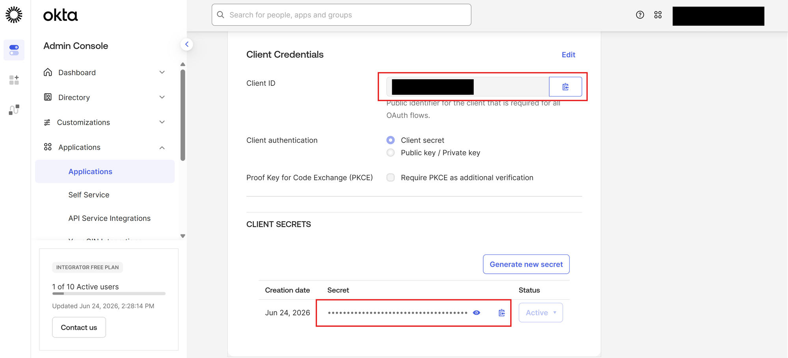This screenshot has width=788, height=358.
Task: Click the redacted account menu in header
Action: pyautogui.click(x=718, y=16)
